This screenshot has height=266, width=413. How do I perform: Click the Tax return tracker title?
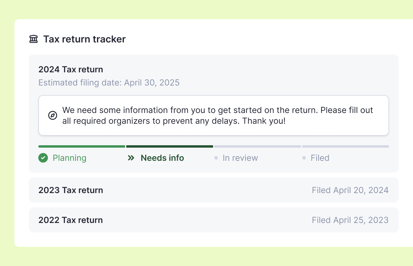[x=84, y=39]
